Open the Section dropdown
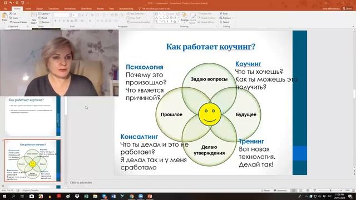 pyautogui.click(x=44, y=22)
